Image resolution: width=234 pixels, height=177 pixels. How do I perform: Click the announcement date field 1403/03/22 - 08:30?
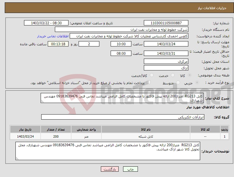pos(46,23)
